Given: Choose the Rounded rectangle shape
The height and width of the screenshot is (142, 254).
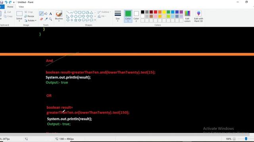Looking at the screenshot, I should [x=84, y=12].
